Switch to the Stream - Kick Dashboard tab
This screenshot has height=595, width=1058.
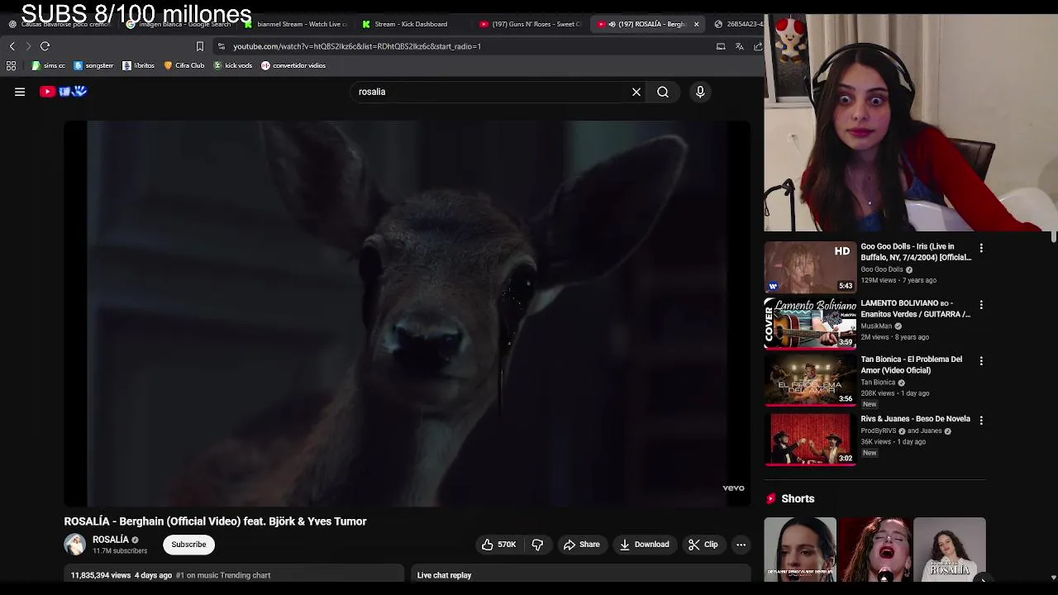coord(405,24)
